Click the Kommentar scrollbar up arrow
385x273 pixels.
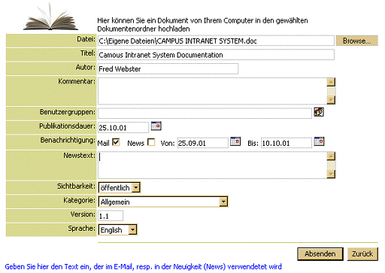pyautogui.click(x=331, y=82)
